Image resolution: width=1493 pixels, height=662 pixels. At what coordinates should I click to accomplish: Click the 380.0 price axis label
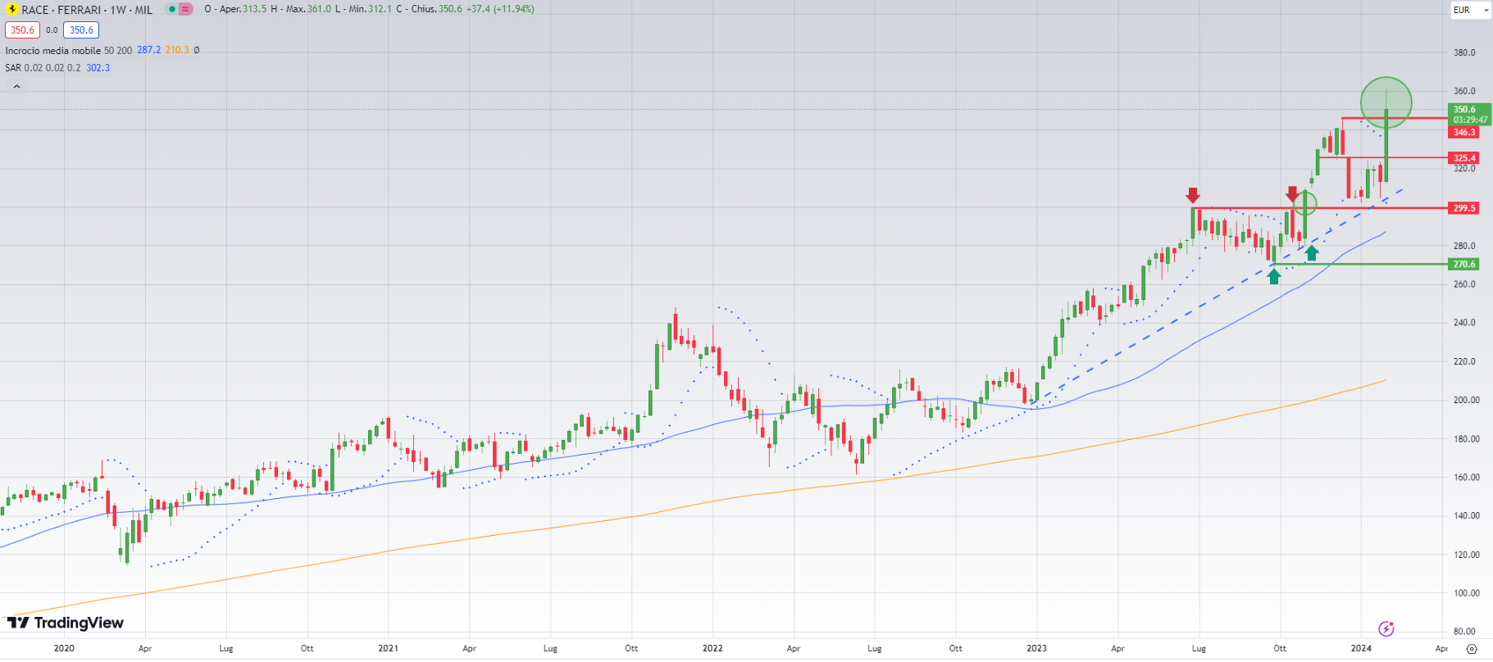point(1464,52)
